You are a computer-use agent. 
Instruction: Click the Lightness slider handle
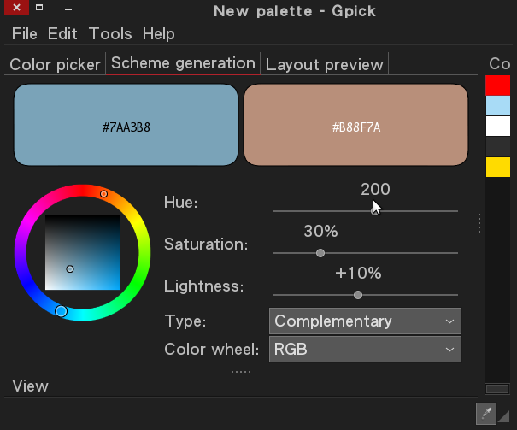(x=358, y=295)
